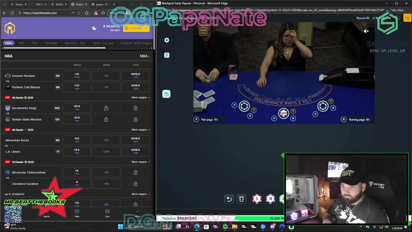The width and height of the screenshot is (412, 232).
Task: Select the 5 value chip
Action: (x=257, y=199)
